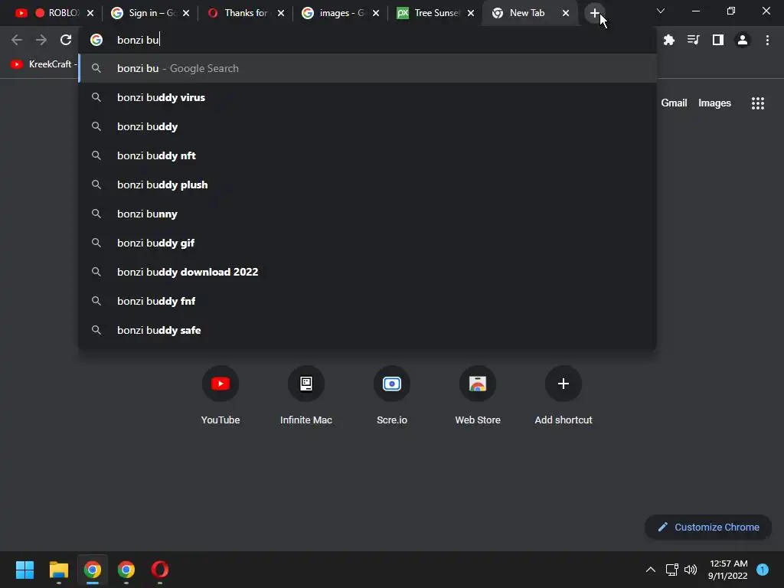Expand the tab search chevron
The image size is (784, 588).
pos(661,11)
